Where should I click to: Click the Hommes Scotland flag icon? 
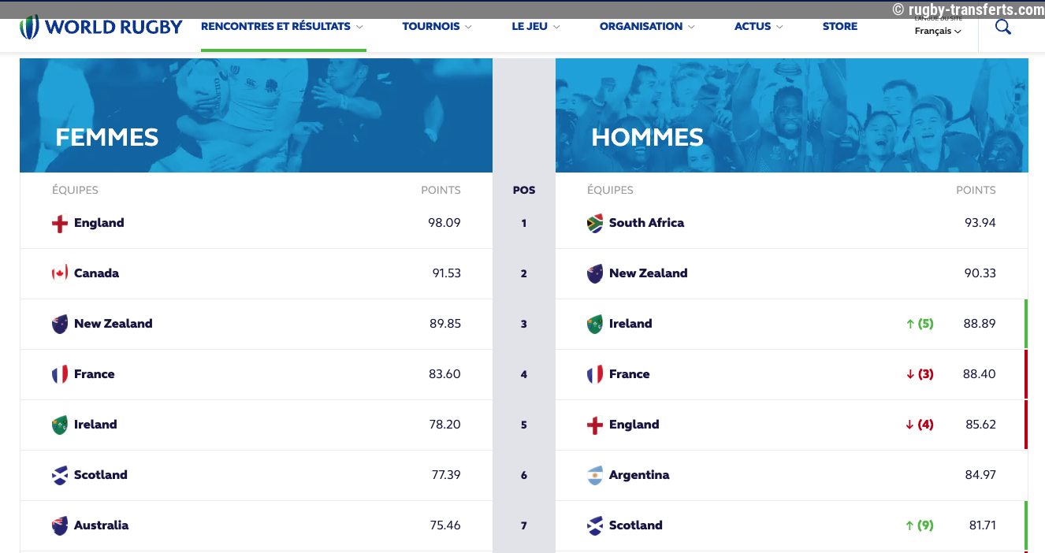coord(595,525)
